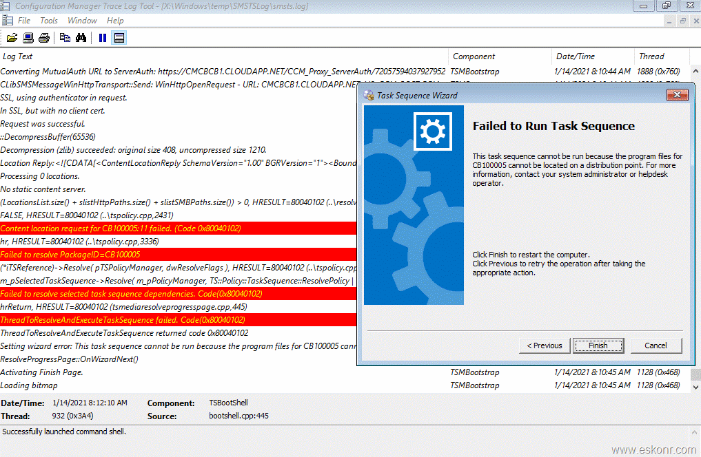
Task: Open the Window menu
Action: [81, 20]
